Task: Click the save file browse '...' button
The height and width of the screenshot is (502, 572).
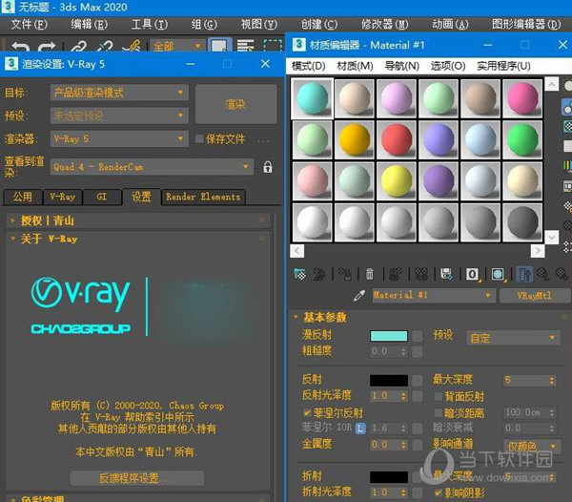Action: coord(263,140)
